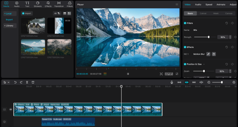This screenshot has height=127, width=238.
Task: Expand the Library section in sidebar
Action: 9,25
